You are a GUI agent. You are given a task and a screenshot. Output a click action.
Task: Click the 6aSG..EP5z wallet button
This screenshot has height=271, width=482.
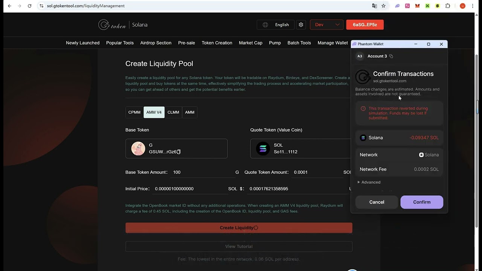(365, 24)
